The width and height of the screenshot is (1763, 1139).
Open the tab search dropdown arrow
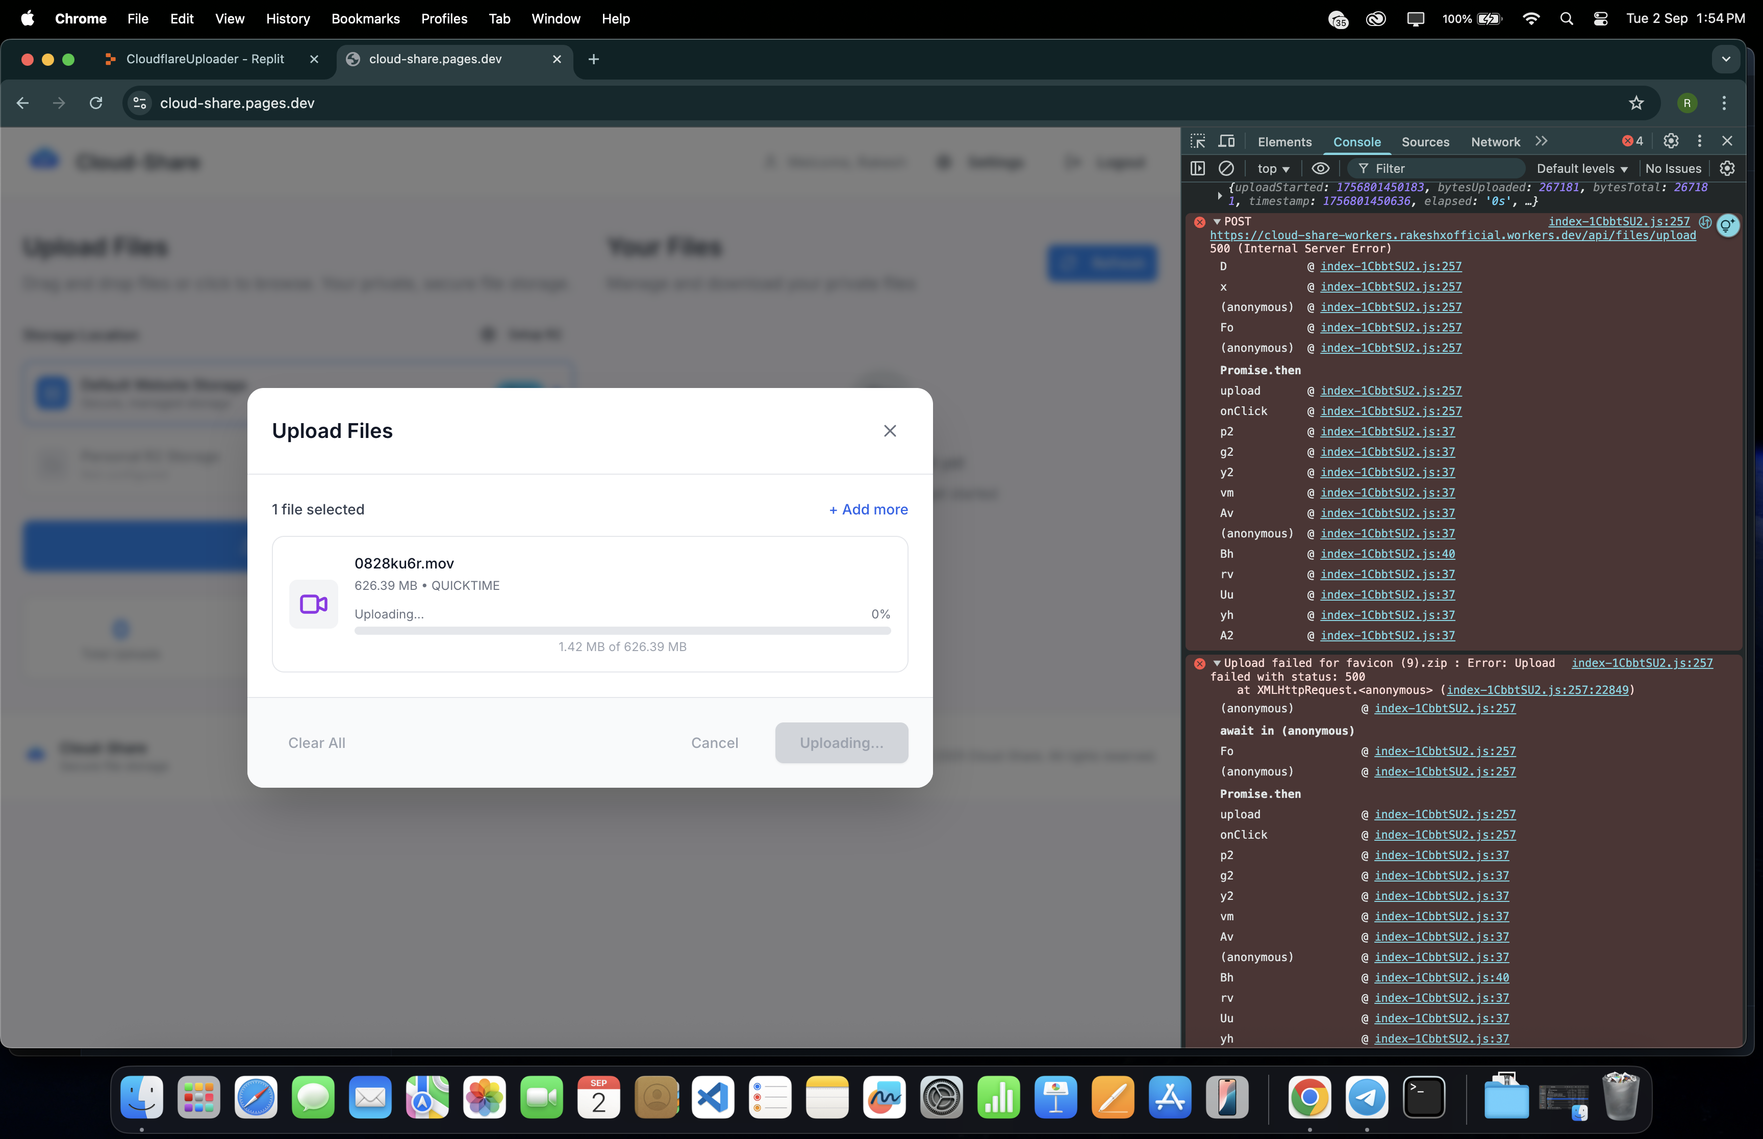1725,59
